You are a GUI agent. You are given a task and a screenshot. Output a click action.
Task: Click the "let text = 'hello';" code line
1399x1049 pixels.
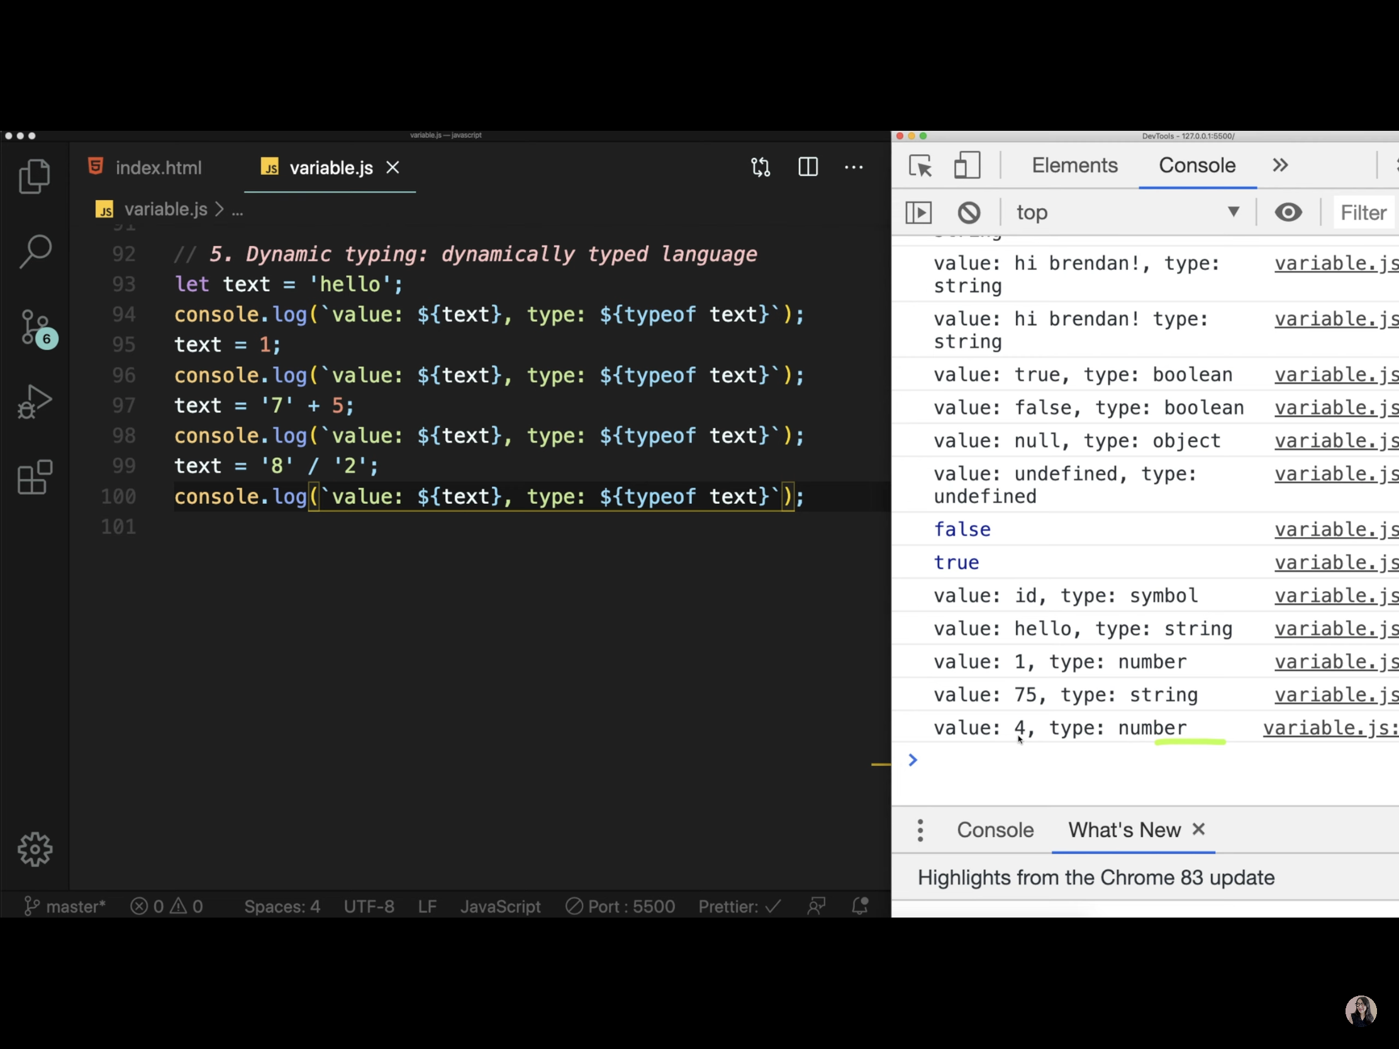click(x=288, y=284)
